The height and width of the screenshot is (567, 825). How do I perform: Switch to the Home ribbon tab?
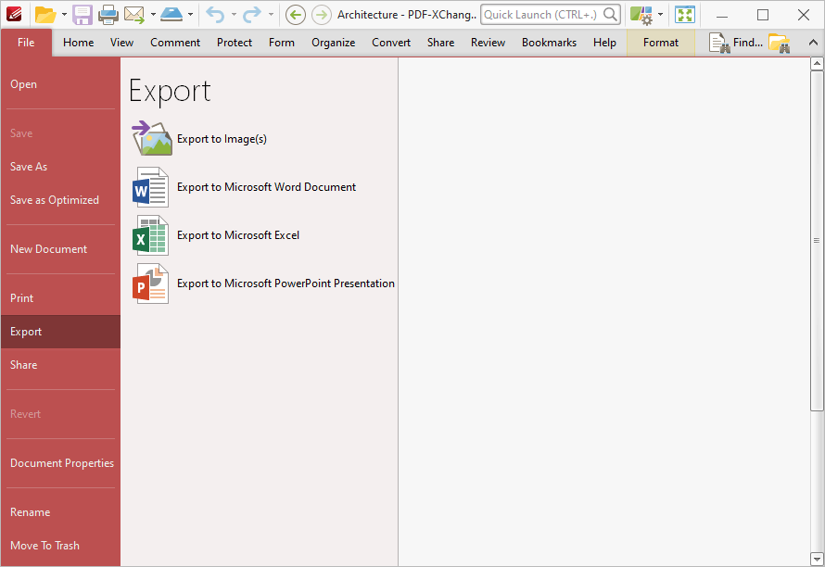pos(78,42)
